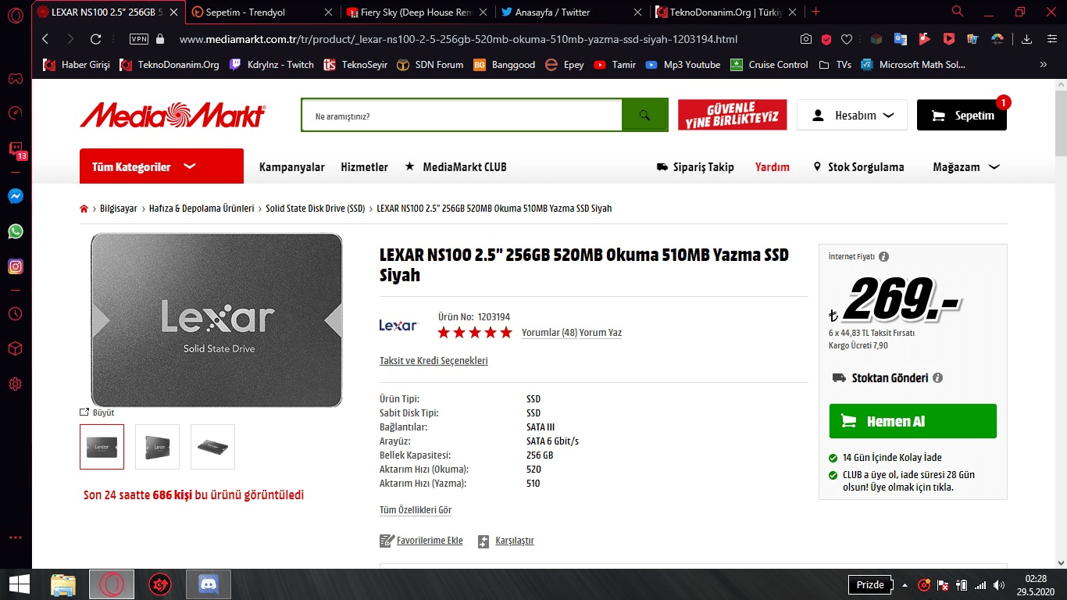Select the first front-view product thumbnail

(x=102, y=447)
